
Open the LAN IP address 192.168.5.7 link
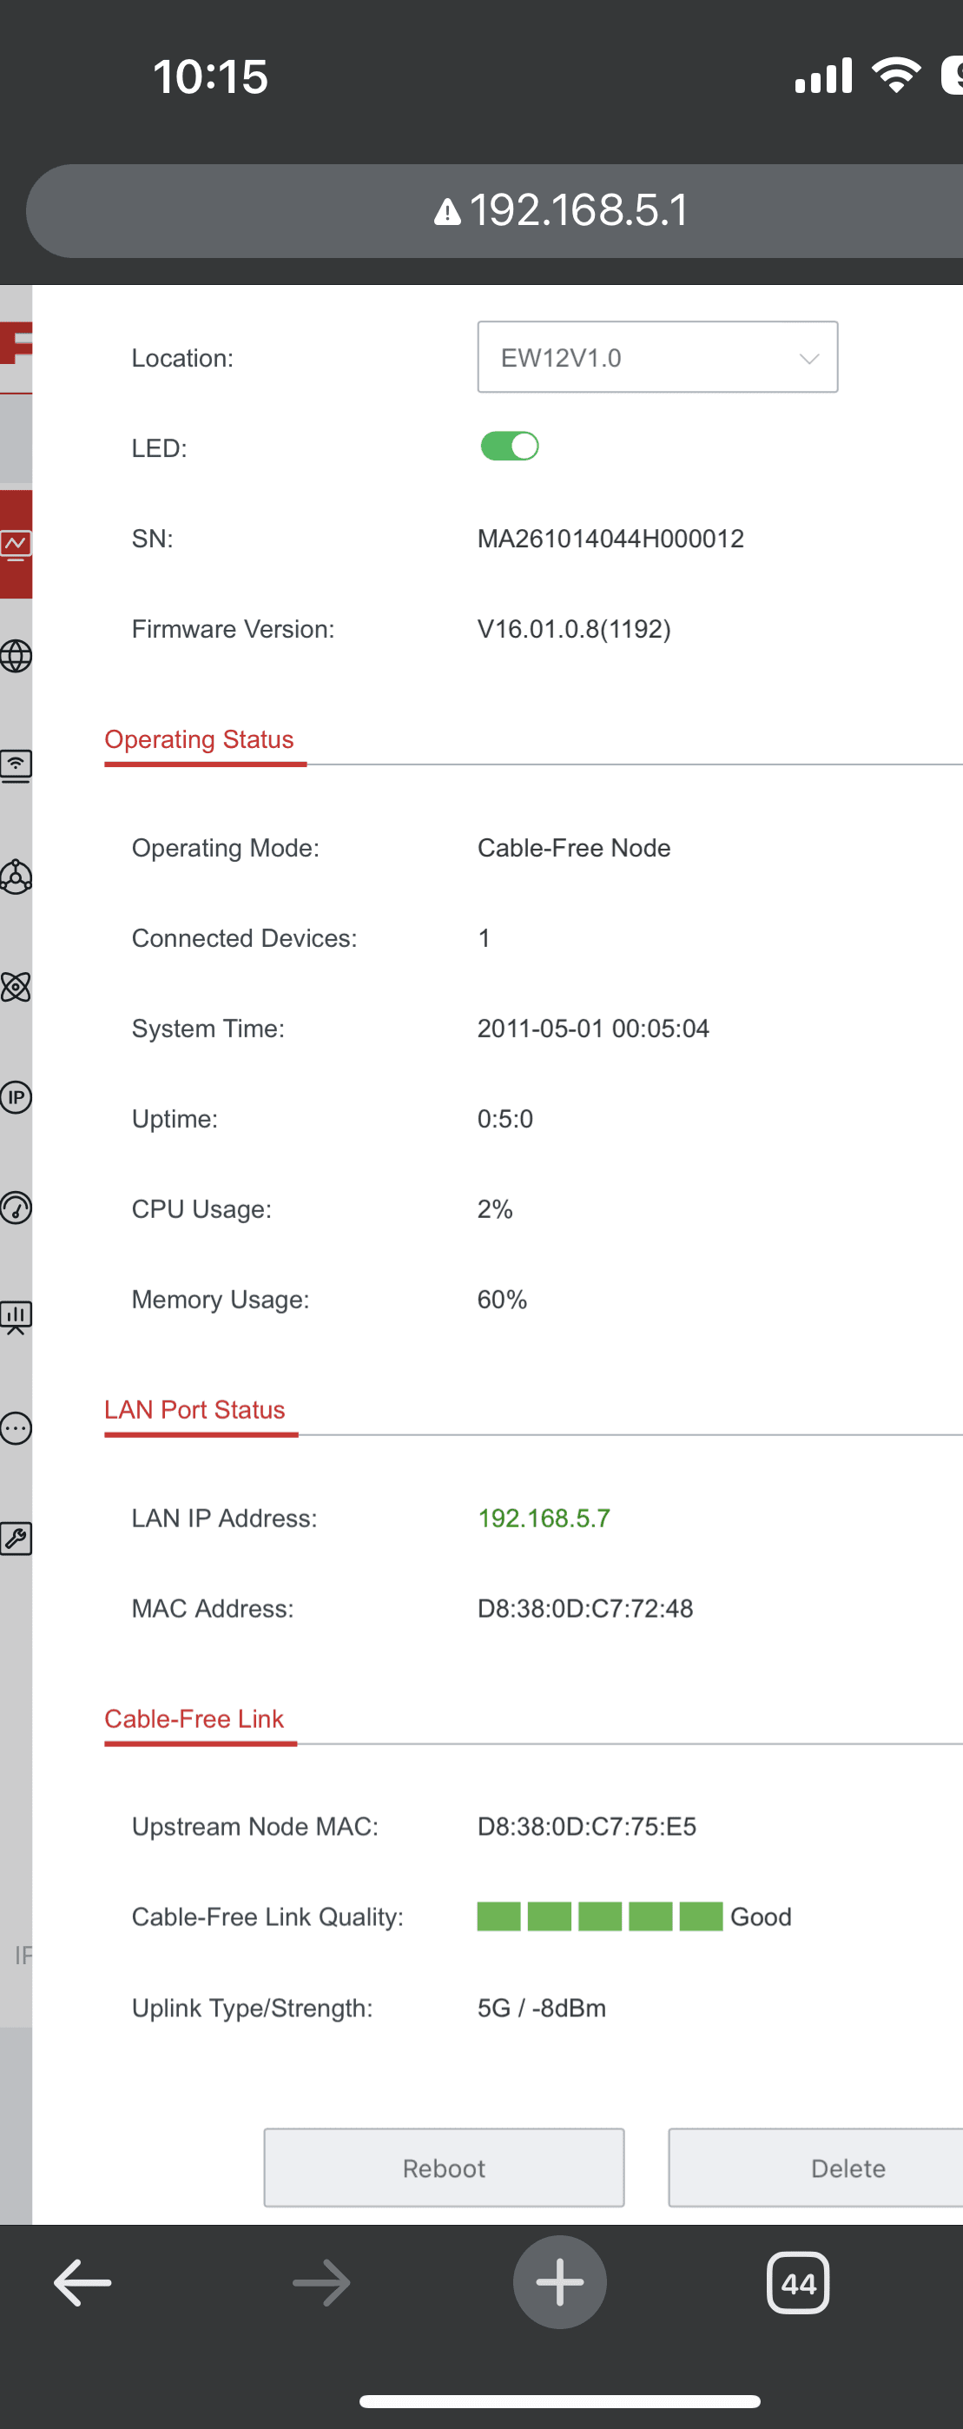tap(544, 1519)
